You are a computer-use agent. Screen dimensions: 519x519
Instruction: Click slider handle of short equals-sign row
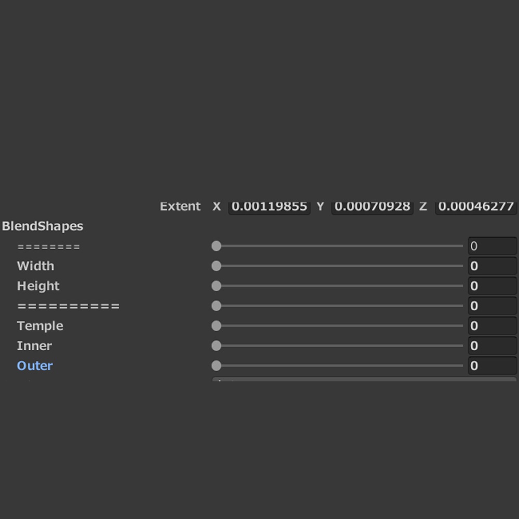pyautogui.click(x=216, y=246)
